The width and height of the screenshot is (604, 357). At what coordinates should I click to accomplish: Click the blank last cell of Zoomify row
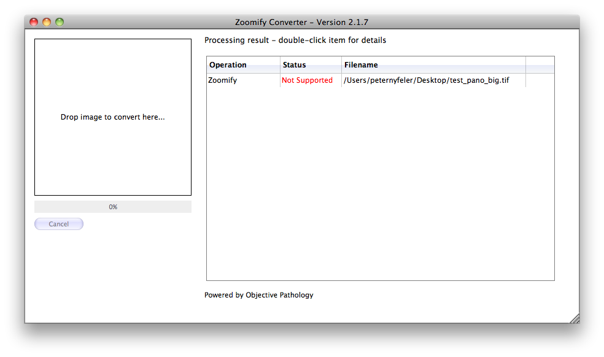(540, 80)
